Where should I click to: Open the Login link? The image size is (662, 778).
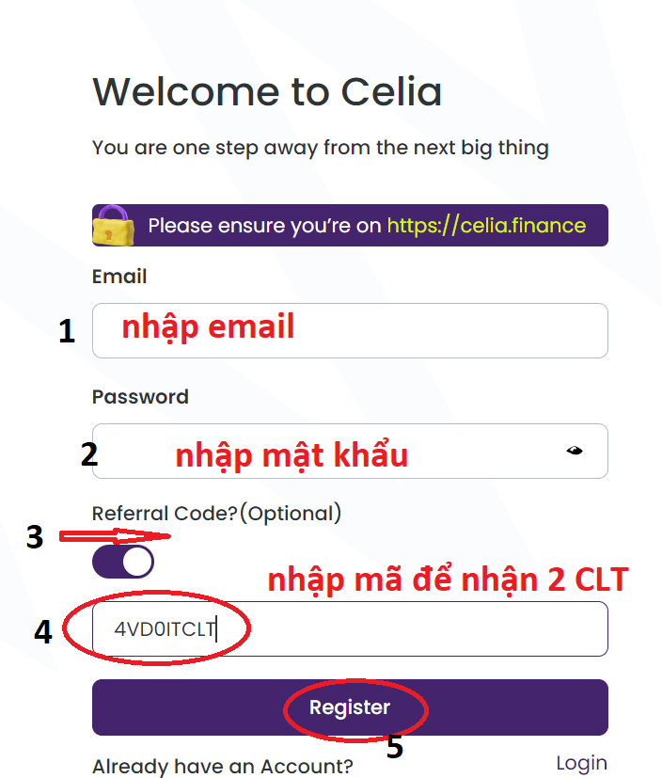click(x=581, y=762)
